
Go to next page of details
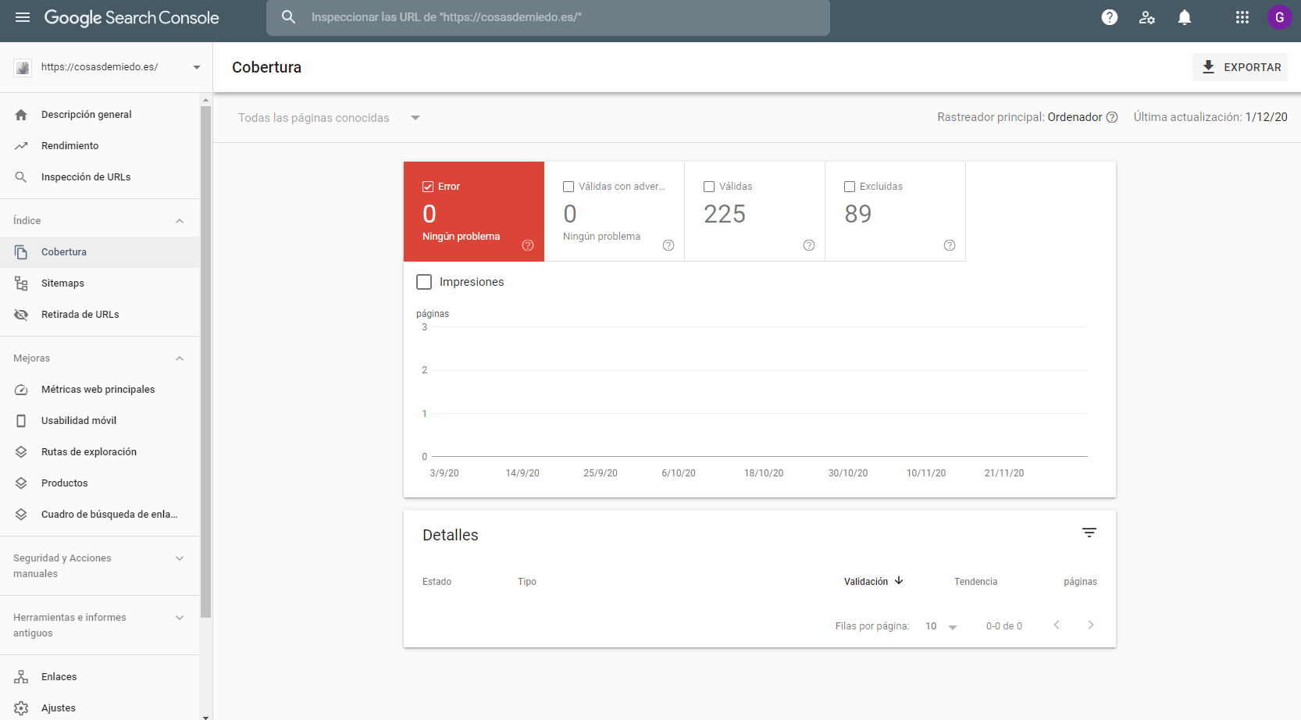(x=1091, y=625)
